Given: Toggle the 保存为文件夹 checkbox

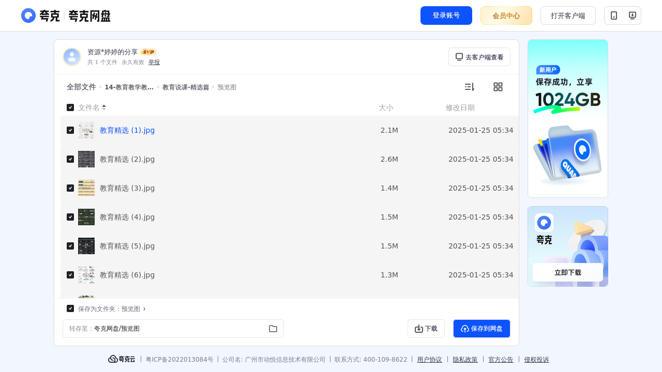Looking at the screenshot, I should click(70, 308).
